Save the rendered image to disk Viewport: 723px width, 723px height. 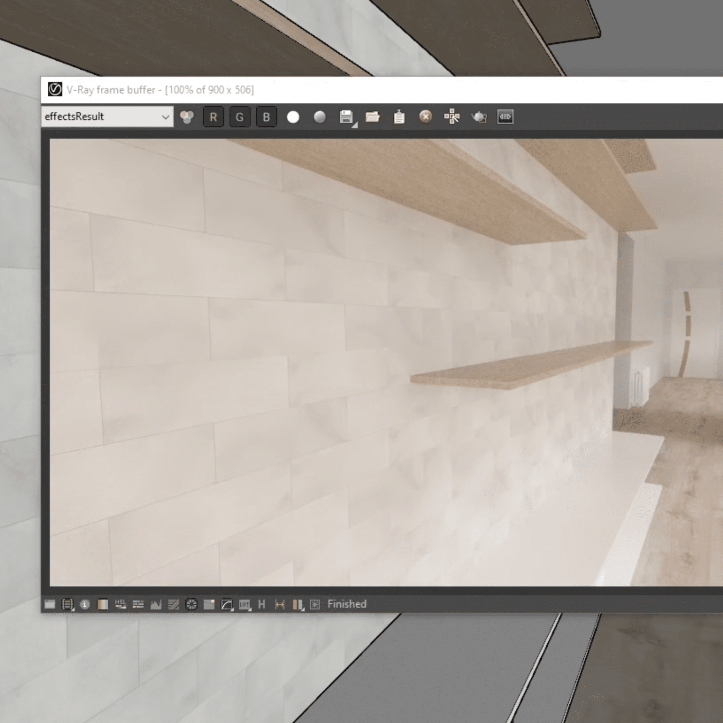point(346,117)
